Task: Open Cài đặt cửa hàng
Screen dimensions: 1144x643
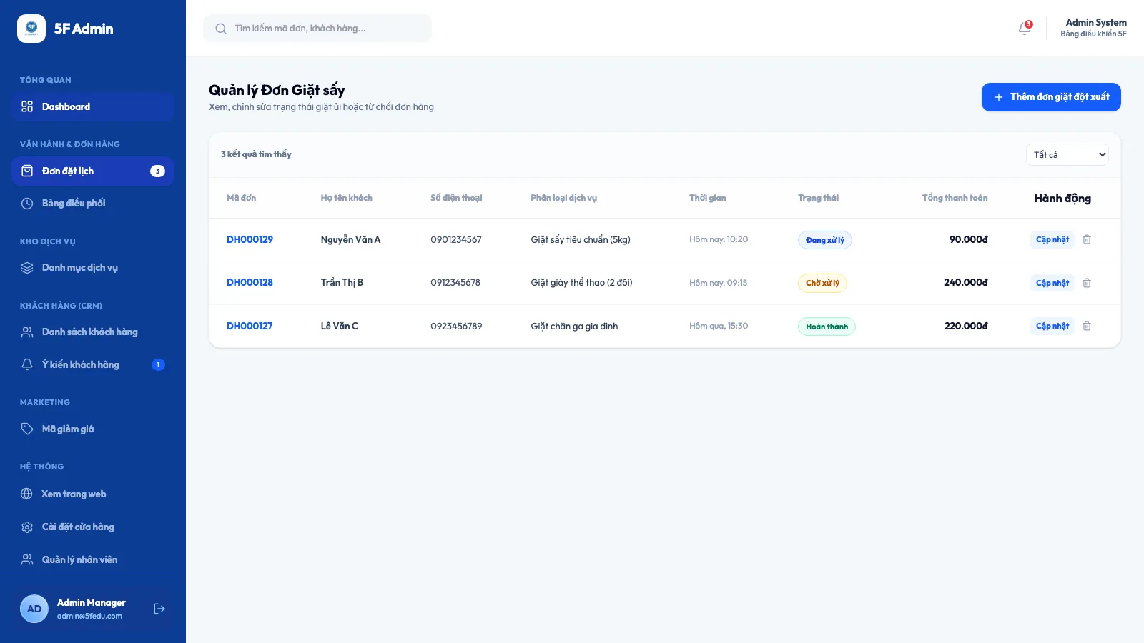Action: (93, 527)
